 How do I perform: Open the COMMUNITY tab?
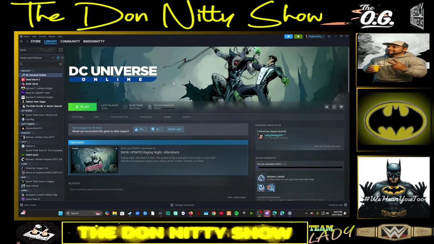tap(70, 41)
